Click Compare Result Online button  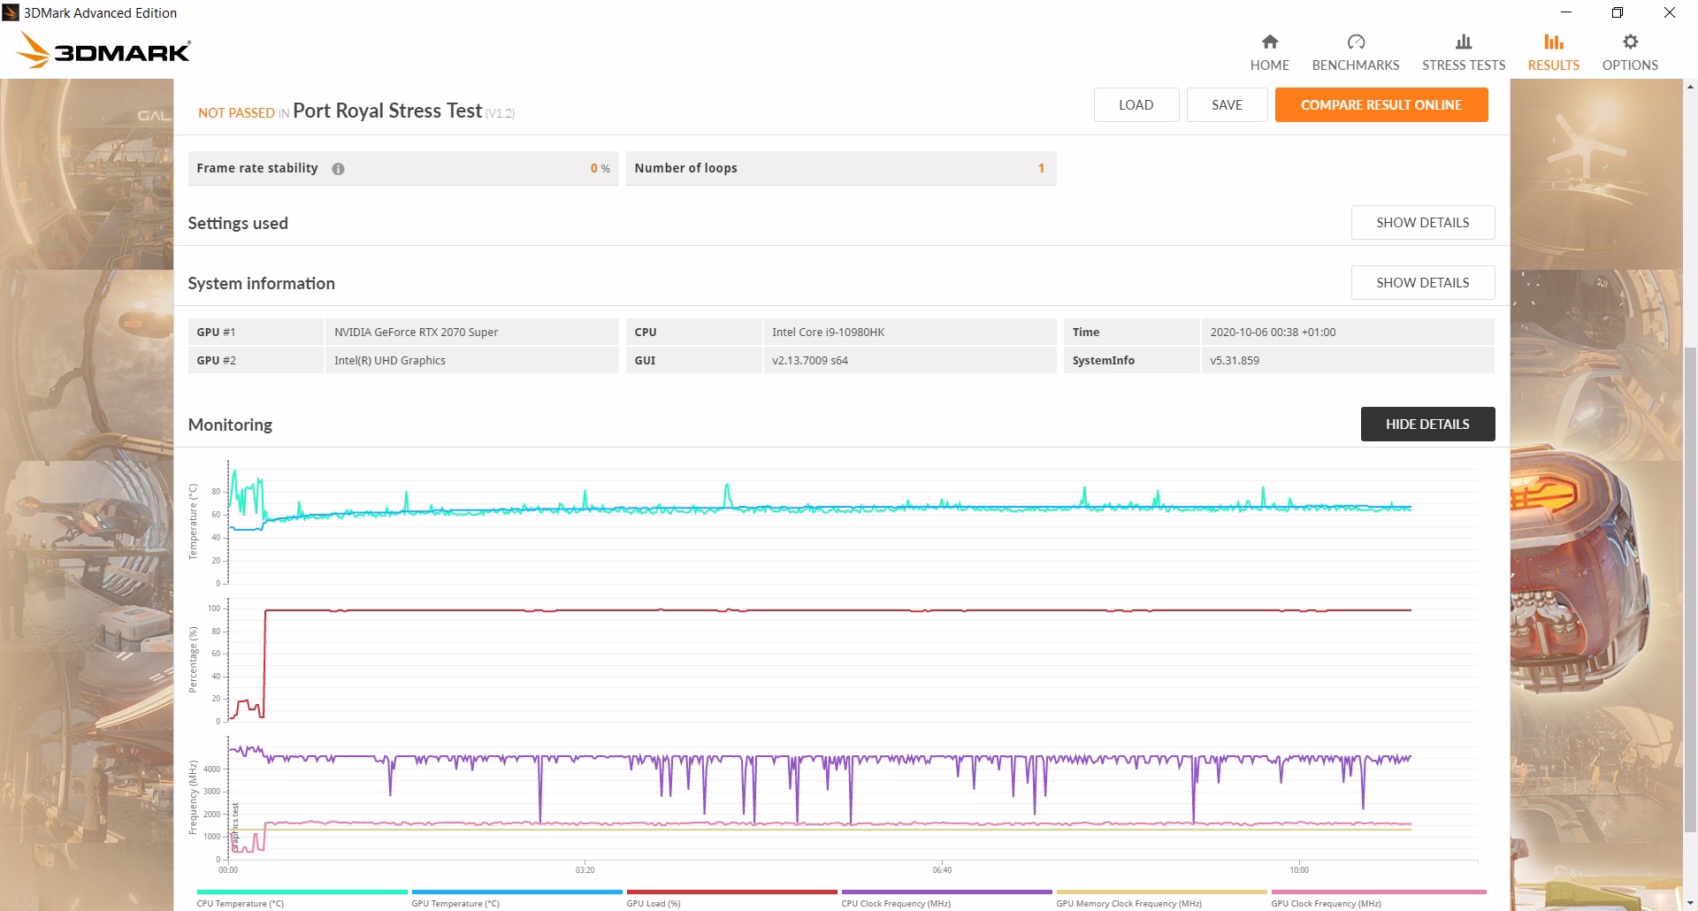[1381, 104]
